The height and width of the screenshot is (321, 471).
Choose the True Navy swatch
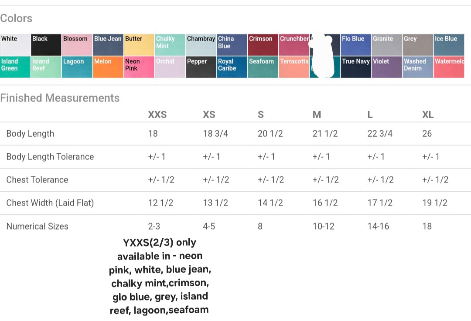(x=356, y=68)
